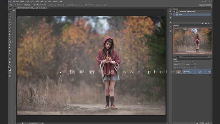Select the Quick Selection tool
This screenshot has width=220, height=124.
click(x=10, y=20)
